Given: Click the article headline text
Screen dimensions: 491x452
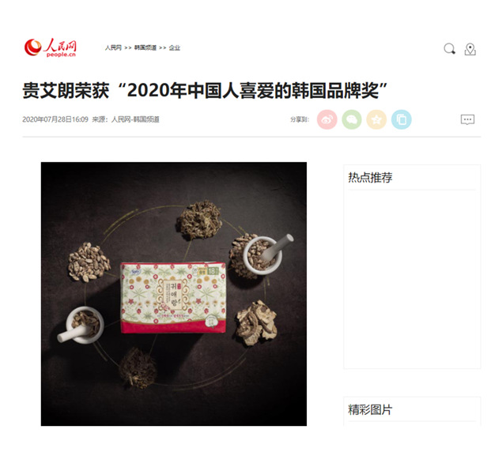Looking at the screenshot, I should pyautogui.click(x=205, y=90).
